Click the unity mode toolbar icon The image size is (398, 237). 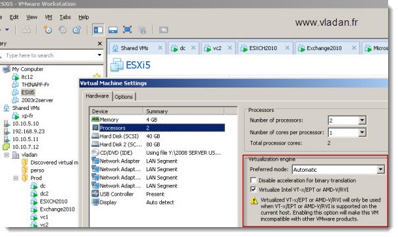(x=142, y=30)
